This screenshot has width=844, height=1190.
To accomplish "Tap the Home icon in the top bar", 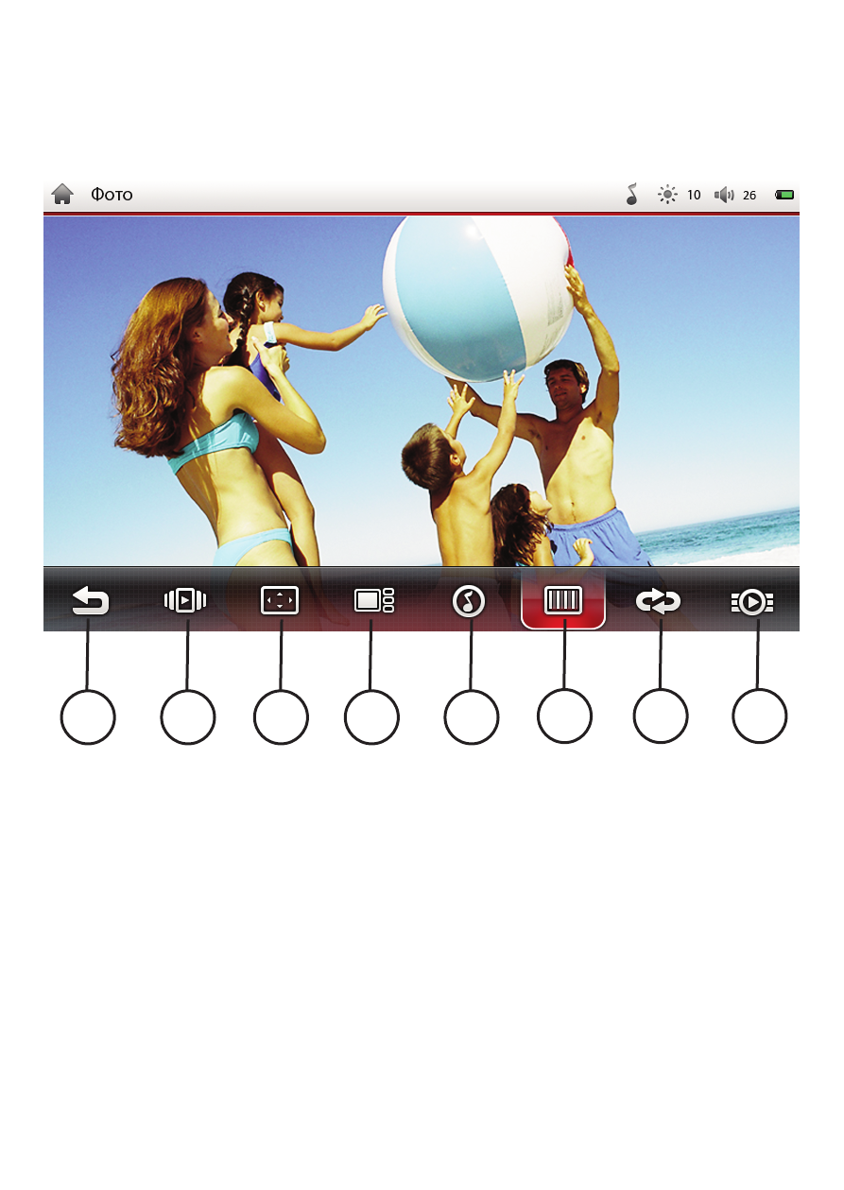I will (x=62, y=195).
